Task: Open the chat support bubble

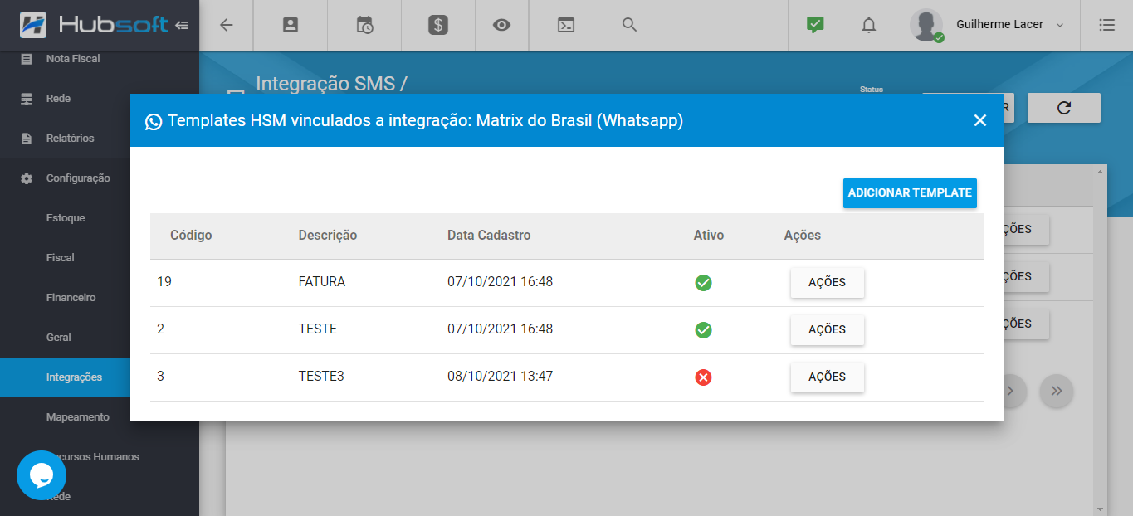Action: (42, 475)
